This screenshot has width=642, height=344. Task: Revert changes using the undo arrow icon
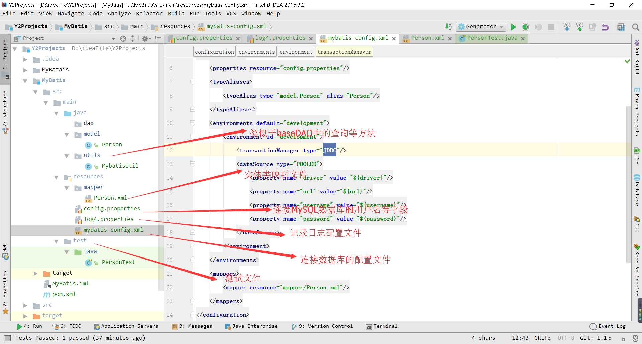[605, 27]
